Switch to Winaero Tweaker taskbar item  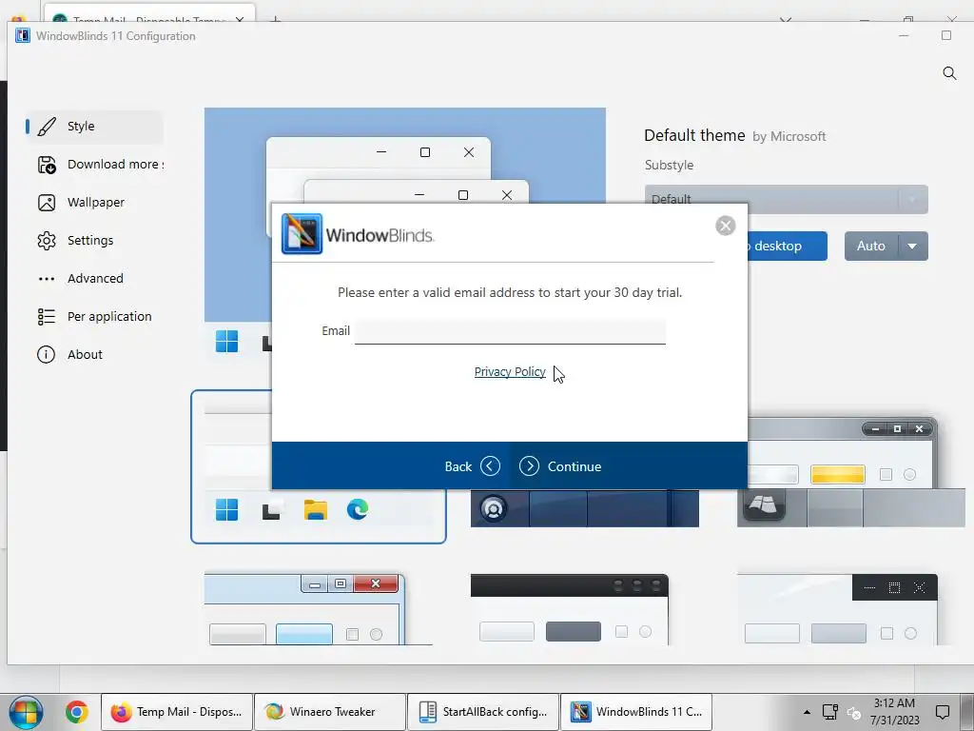330,712
